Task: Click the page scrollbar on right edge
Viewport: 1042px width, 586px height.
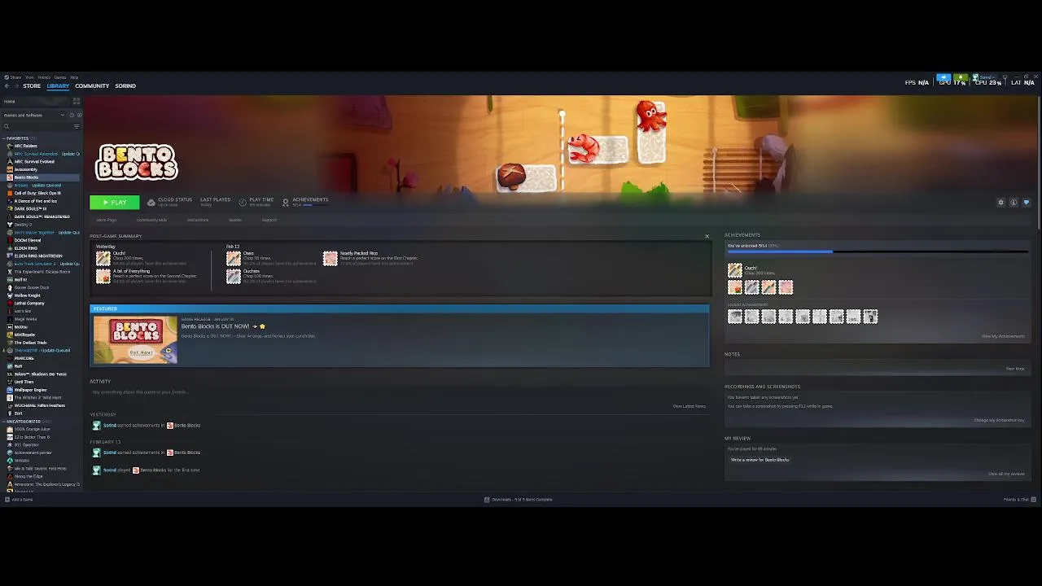Action: tap(1040, 163)
